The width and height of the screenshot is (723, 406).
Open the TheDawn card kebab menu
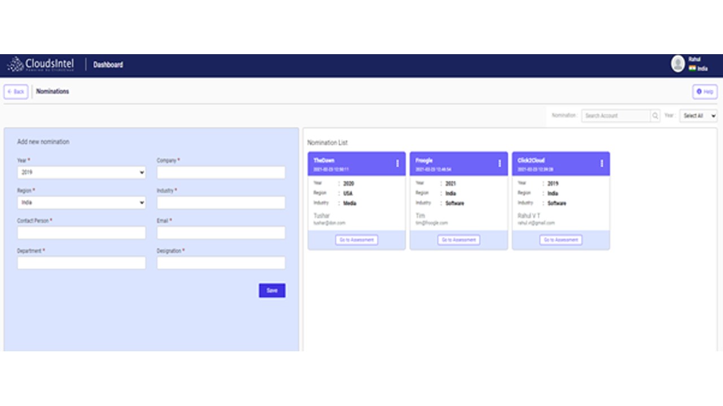click(x=397, y=164)
